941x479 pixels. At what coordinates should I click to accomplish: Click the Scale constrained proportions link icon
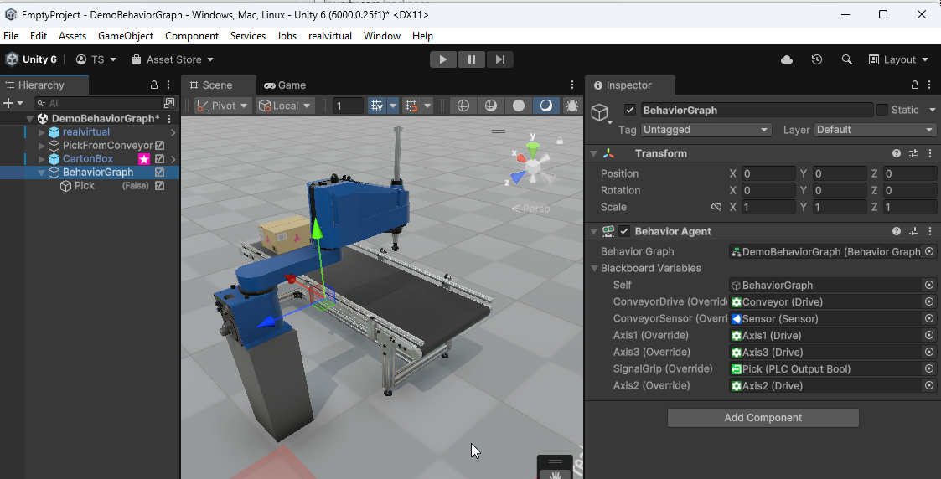tap(716, 207)
